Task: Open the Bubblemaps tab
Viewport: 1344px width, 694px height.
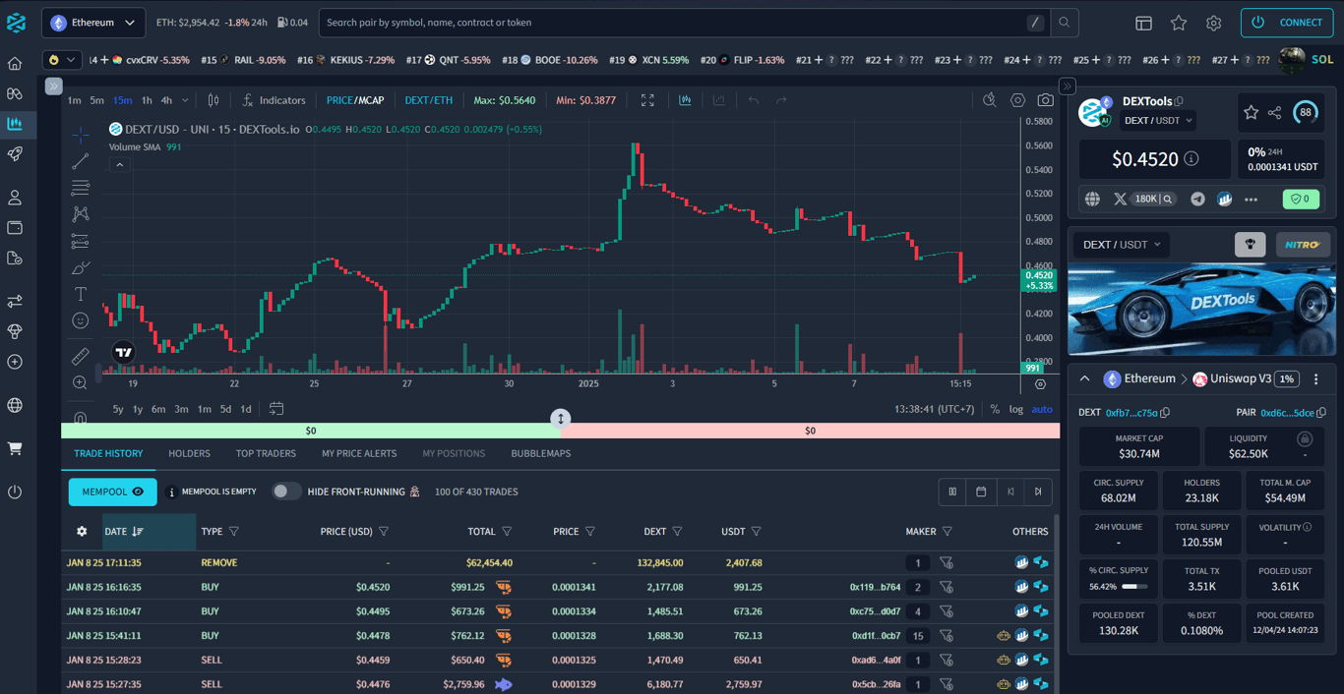Action: coord(540,453)
